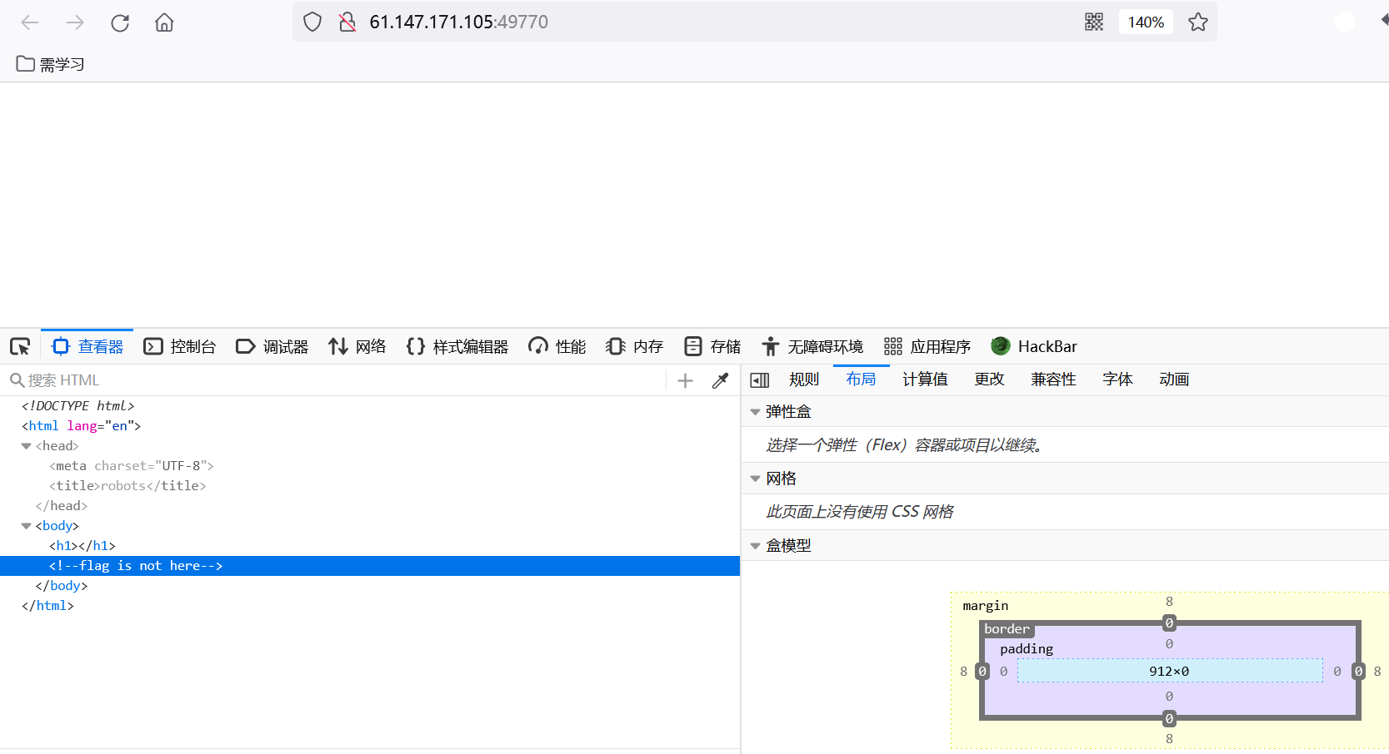
Task: Open the 样式编辑器 style editor tab
Action: click(457, 346)
